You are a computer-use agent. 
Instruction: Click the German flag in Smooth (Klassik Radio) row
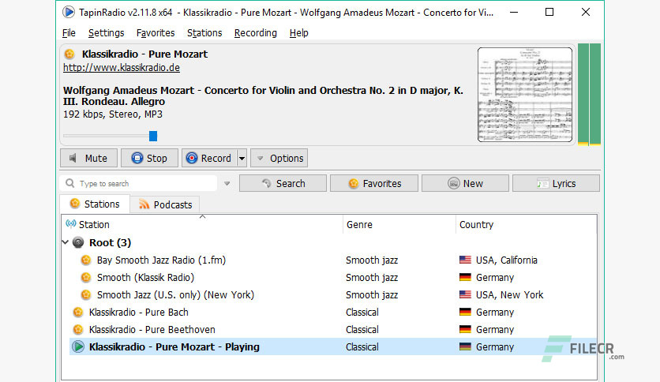465,278
